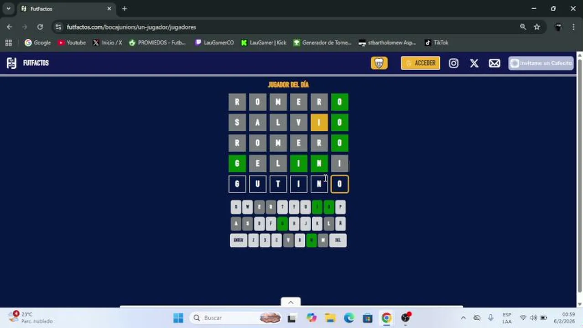The image size is (583, 328).
Task: View site information icon in address bar
Action: (58, 27)
